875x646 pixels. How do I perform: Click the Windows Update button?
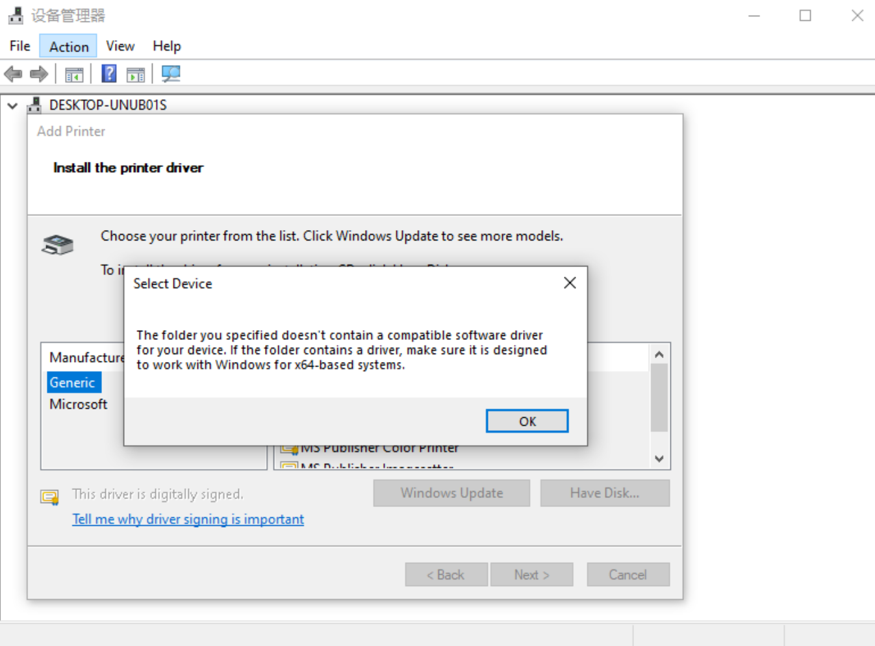451,493
